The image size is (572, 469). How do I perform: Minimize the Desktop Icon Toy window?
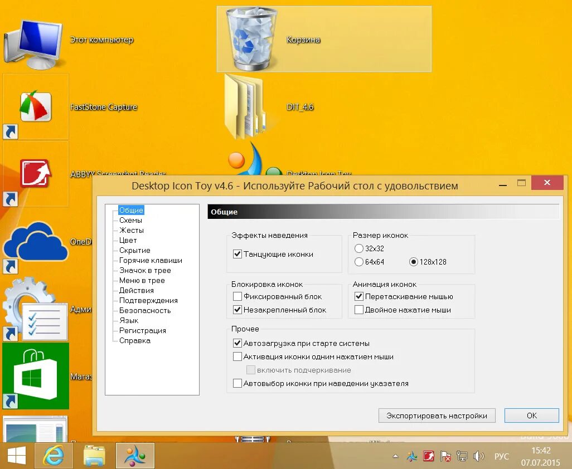coord(503,184)
